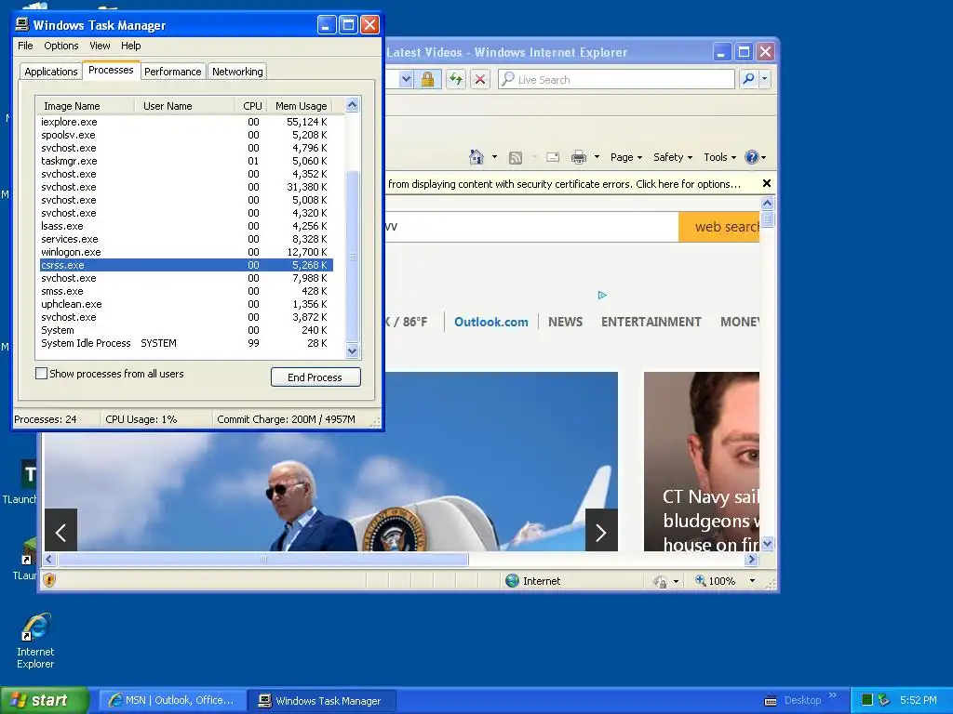
Task: Click the Print icon in IE command bar
Action: (579, 157)
